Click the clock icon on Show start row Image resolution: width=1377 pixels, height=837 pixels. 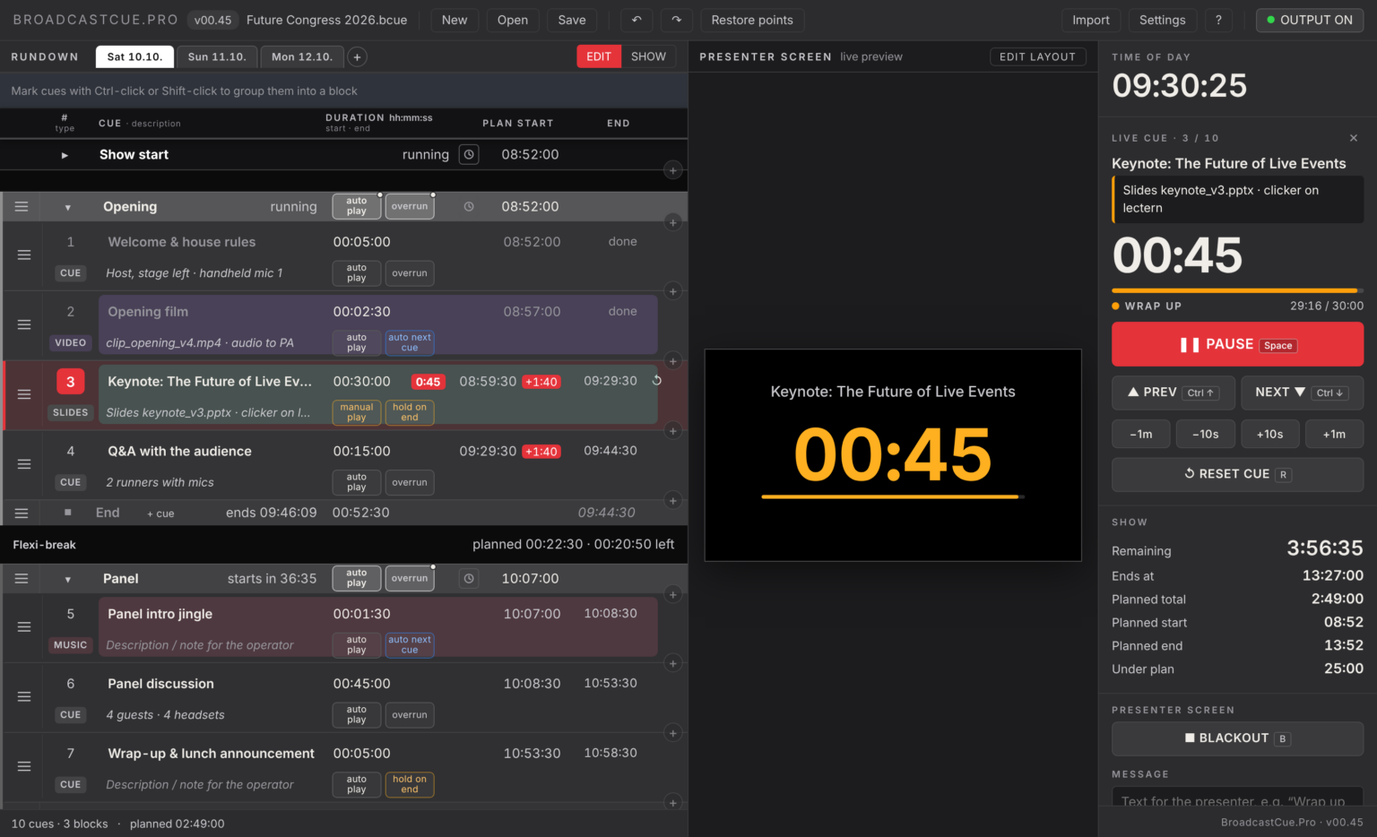click(x=469, y=154)
